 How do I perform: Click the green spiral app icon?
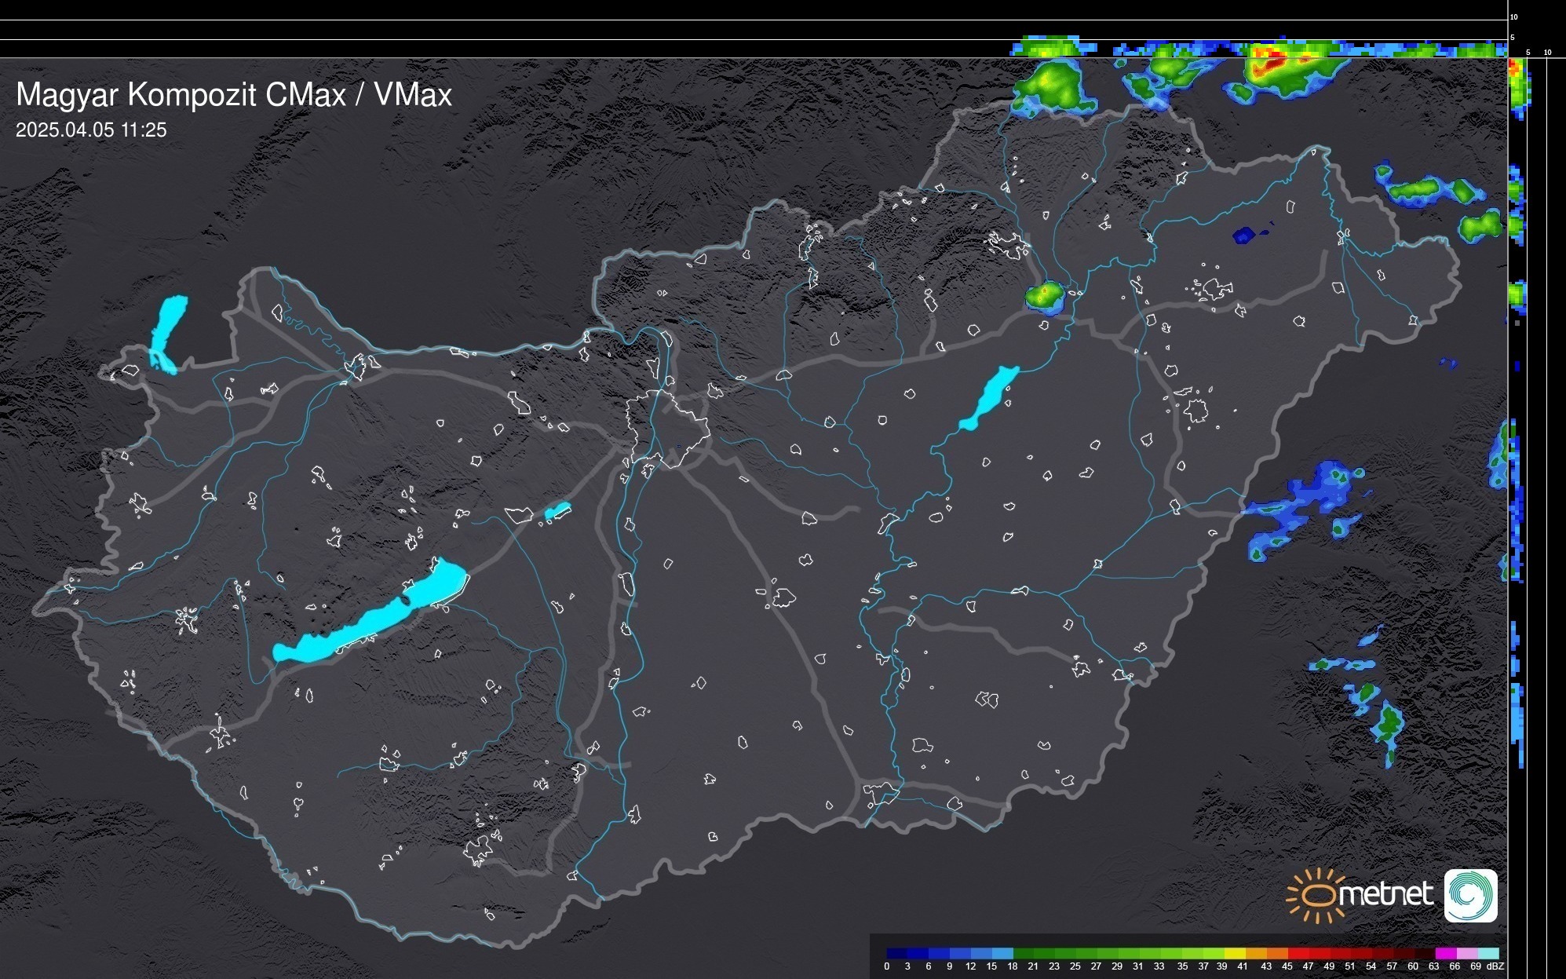pyautogui.click(x=1470, y=895)
